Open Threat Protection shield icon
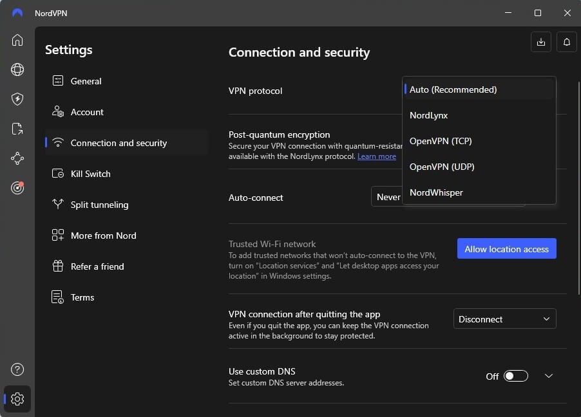 (17, 99)
